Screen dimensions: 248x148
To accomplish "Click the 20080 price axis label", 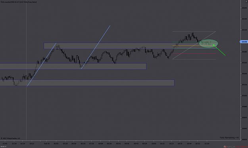I will 244,107.
